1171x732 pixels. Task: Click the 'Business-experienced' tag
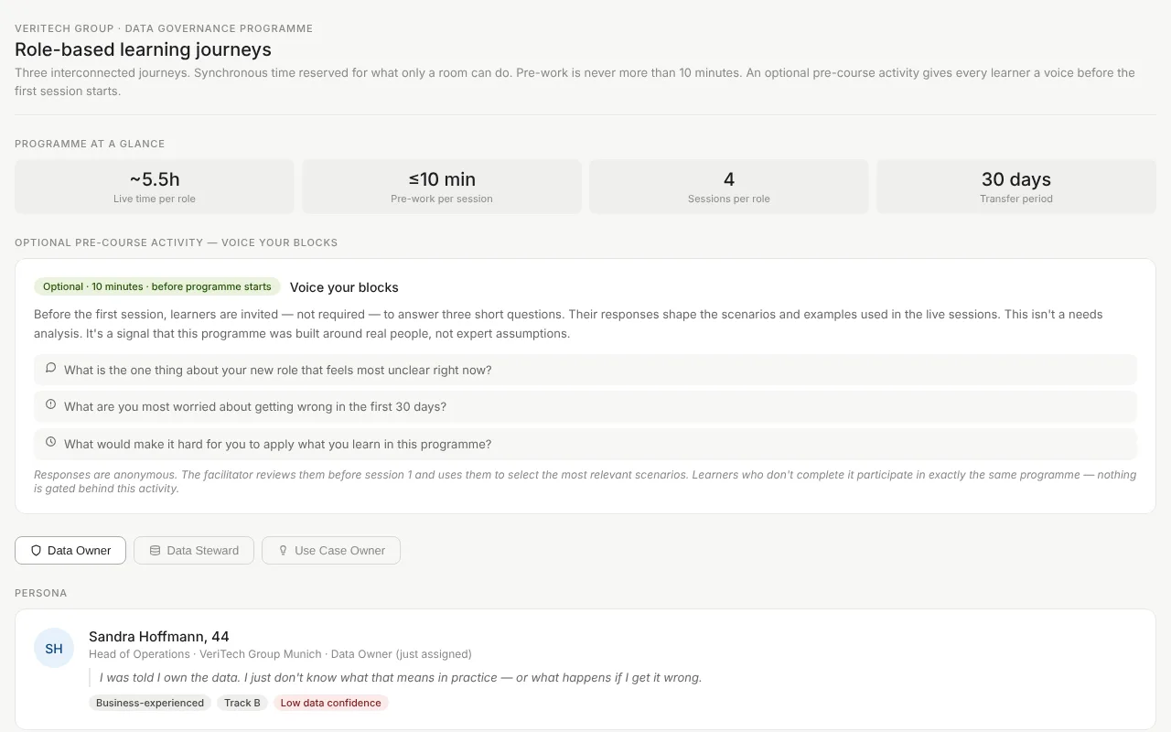150,703
